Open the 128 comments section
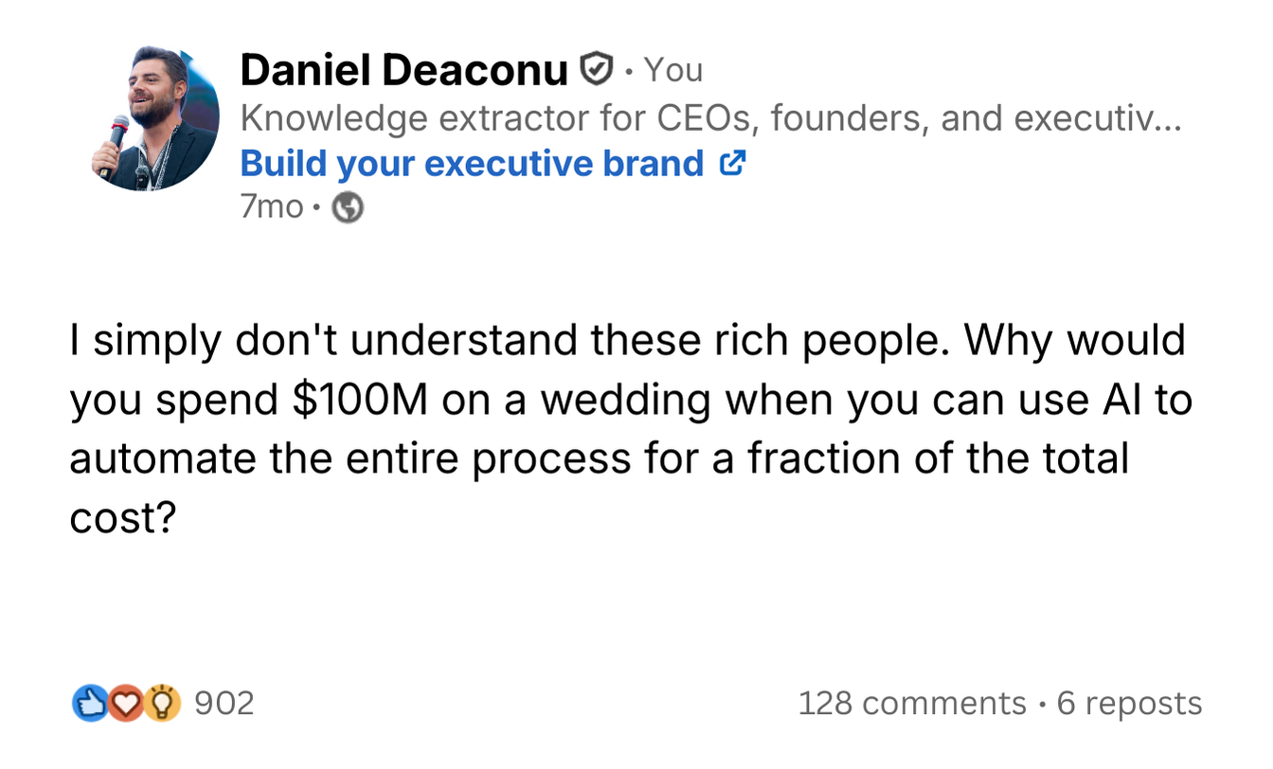1273x769 pixels. (912, 704)
